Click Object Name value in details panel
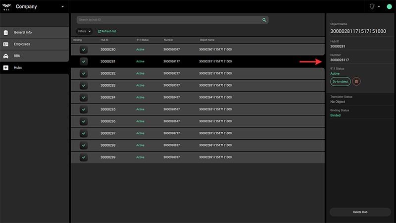The width and height of the screenshot is (396, 223). [x=358, y=31]
